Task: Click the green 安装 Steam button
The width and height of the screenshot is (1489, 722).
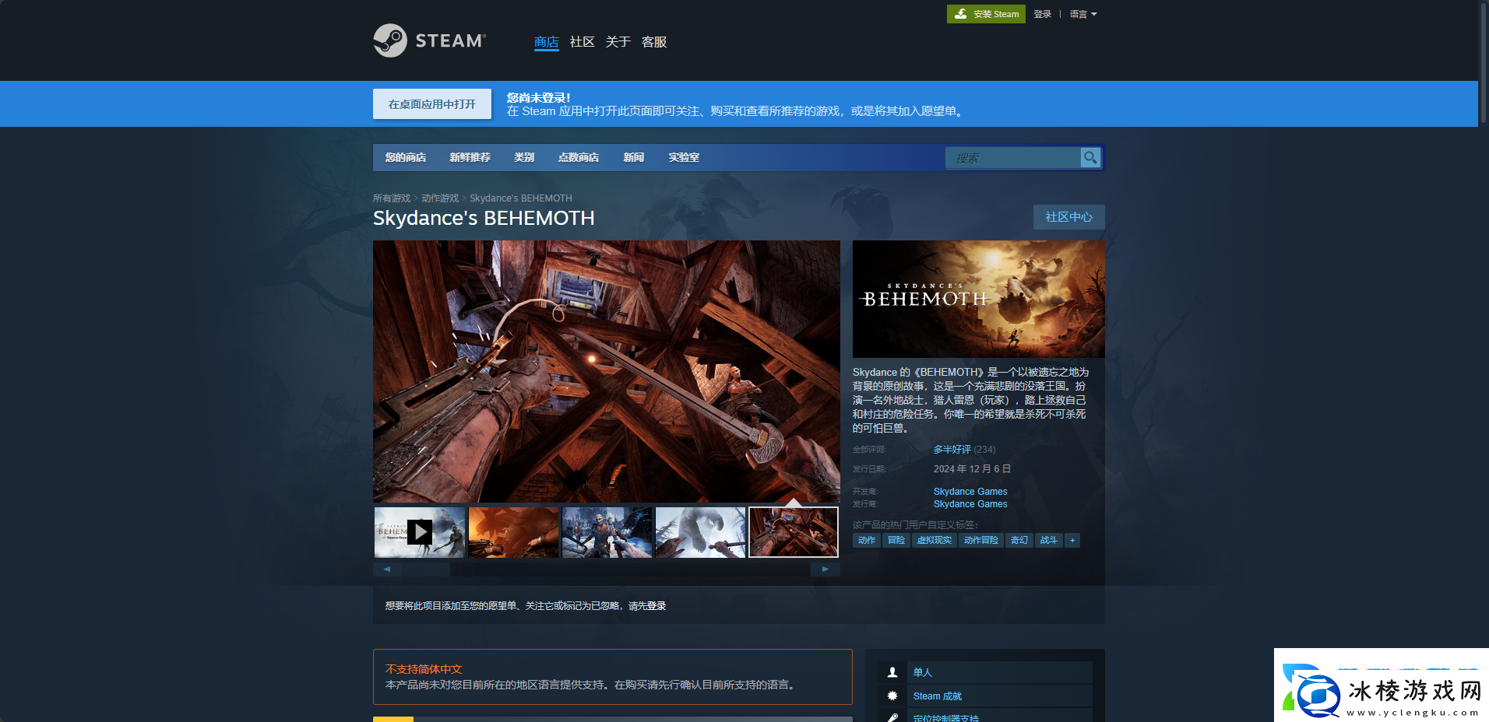Action: click(986, 14)
